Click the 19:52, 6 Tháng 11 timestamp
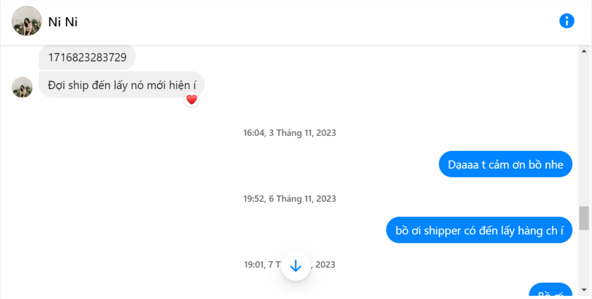 (290, 198)
